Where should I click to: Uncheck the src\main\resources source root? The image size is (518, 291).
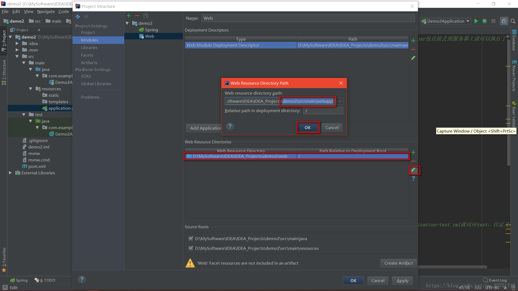[x=191, y=248]
